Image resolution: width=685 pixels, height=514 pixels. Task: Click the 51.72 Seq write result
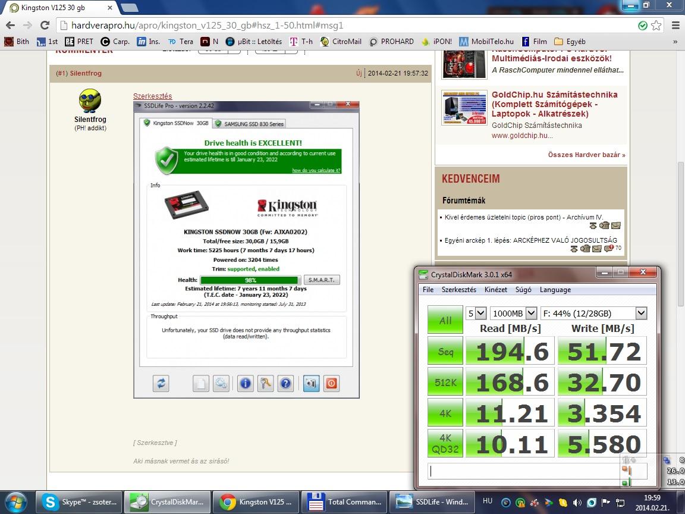[x=602, y=351]
